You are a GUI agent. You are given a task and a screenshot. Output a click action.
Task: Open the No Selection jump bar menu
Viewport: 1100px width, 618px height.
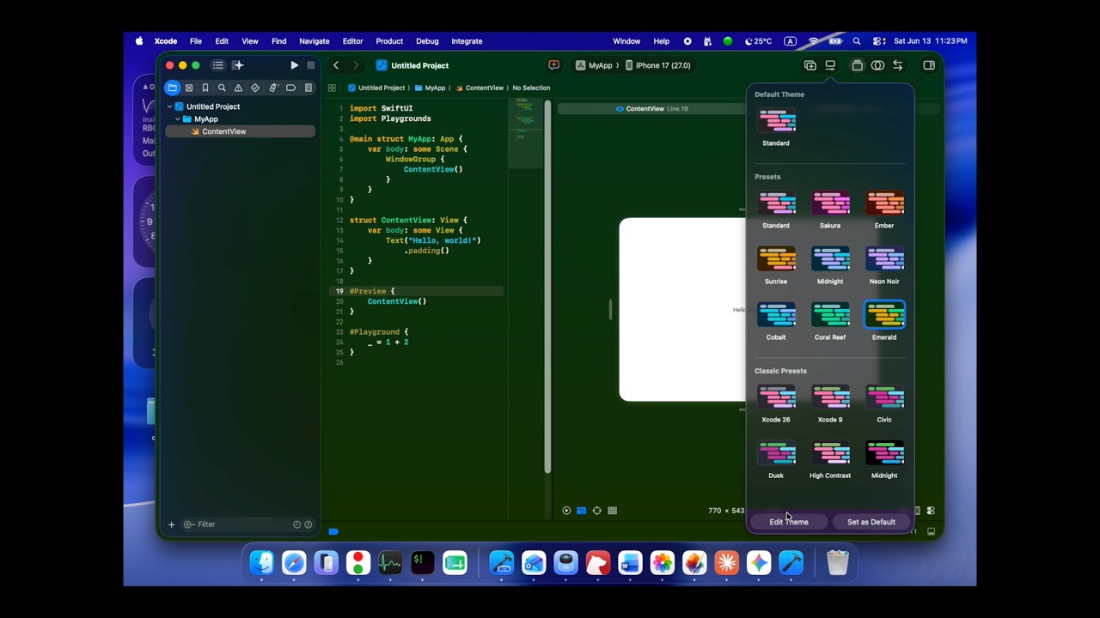click(x=531, y=88)
